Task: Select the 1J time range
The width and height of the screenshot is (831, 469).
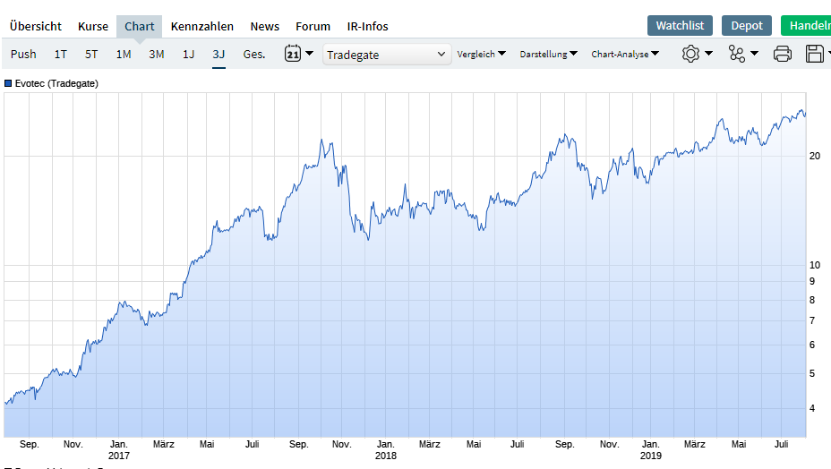Action: point(188,54)
